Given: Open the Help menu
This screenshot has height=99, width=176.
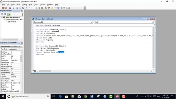Looking at the screenshot, I should tap(56, 5).
